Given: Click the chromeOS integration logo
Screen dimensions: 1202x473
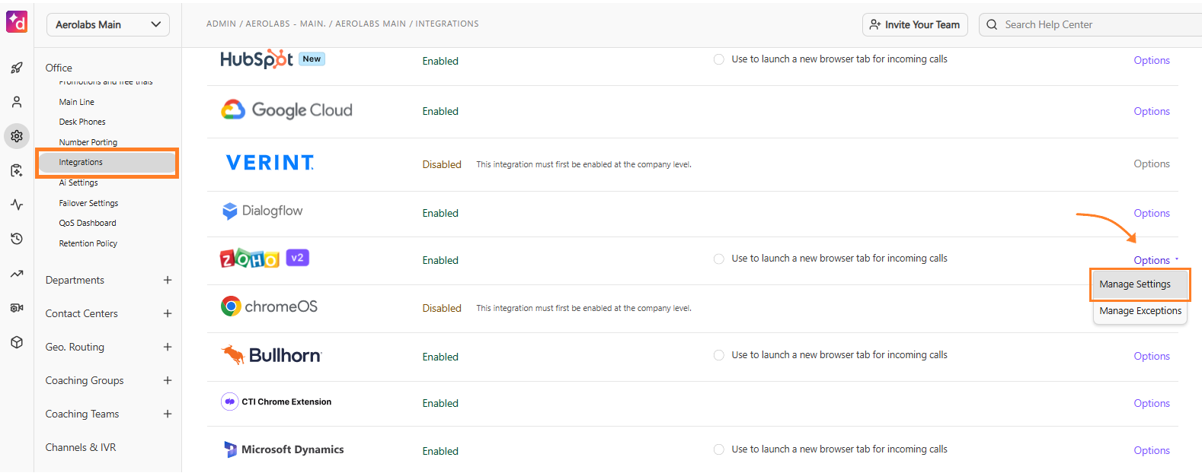Looking at the screenshot, I should click(x=269, y=306).
